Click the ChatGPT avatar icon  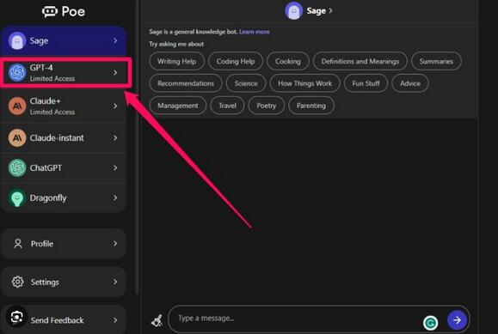click(x=17, y=167)
